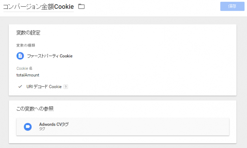Click blank space right of totalAmount in settings card
Image resolution: width=247 pixels, height=148 pixels.
pyautogui.click(x=141, y=75)
